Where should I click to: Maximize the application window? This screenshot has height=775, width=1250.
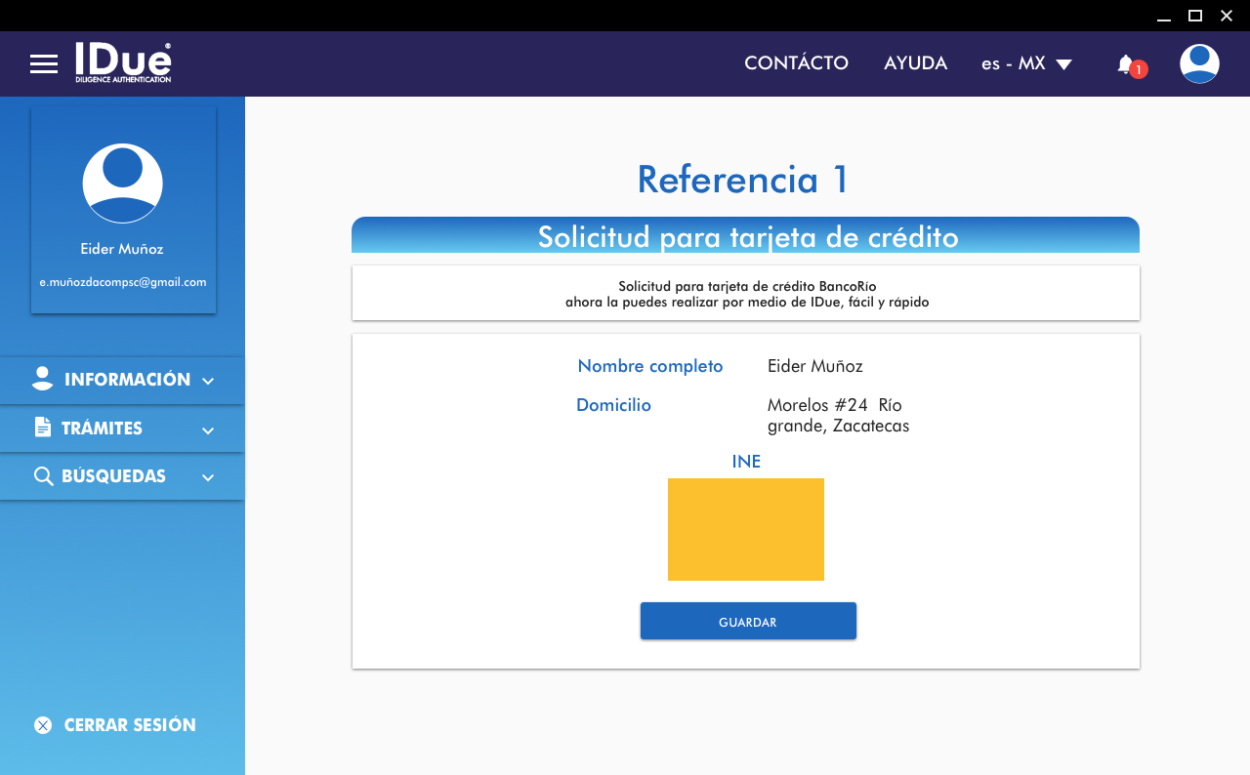(1194, 16)
